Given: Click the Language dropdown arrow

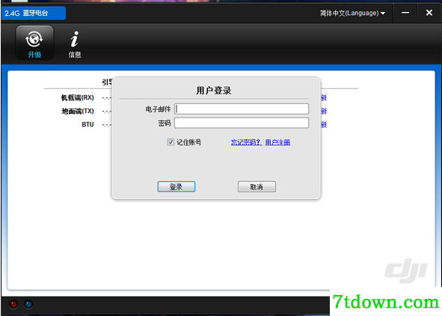Looking at the screenshot, I should [383, 13].
